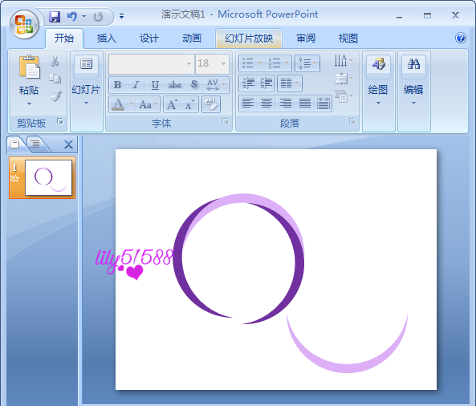Open the text columns menu

pos(290,83)
